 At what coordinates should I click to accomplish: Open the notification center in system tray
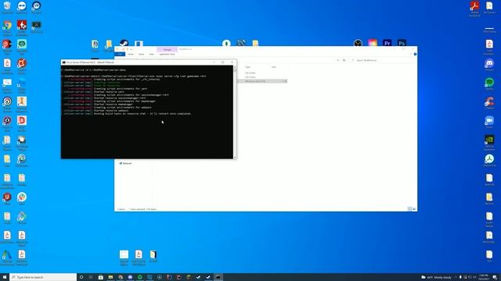495,277
